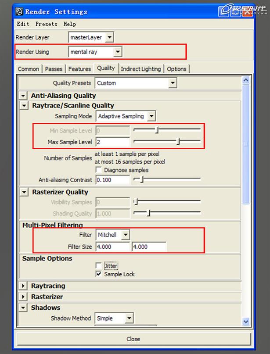Expand the Raytracing section
Image resolution: width=270 pixels, height=354 pixels.
tap(23, 286)
